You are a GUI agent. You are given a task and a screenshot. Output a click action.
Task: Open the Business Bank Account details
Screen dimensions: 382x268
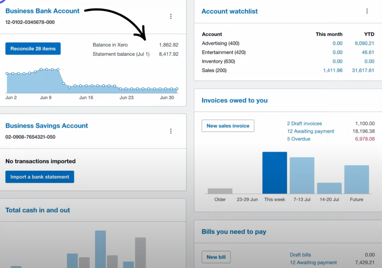coord(42,11)
